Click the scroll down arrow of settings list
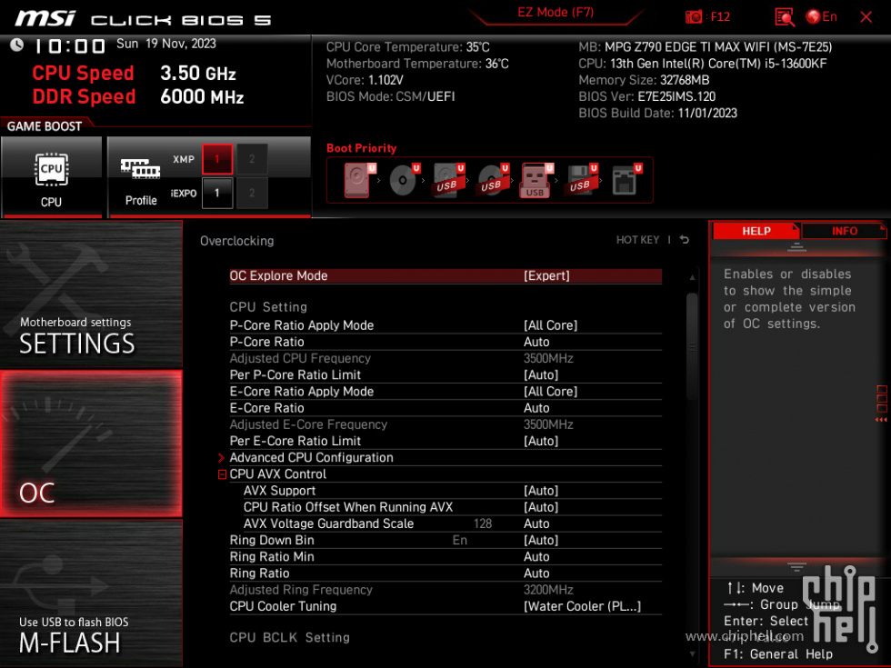Viewport: 891px width, 668px height. [692, 653]
